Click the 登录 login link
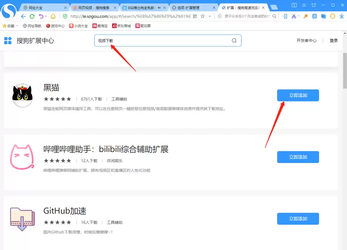347x250 pixels. click(334, 40)
